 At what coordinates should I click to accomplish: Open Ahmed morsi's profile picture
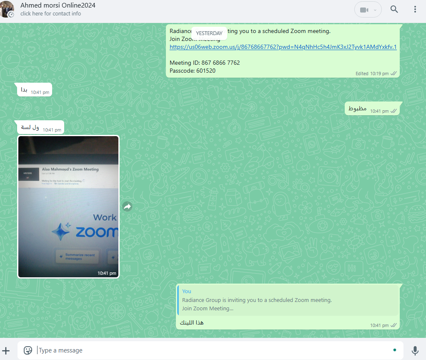(x=7, y=9)
